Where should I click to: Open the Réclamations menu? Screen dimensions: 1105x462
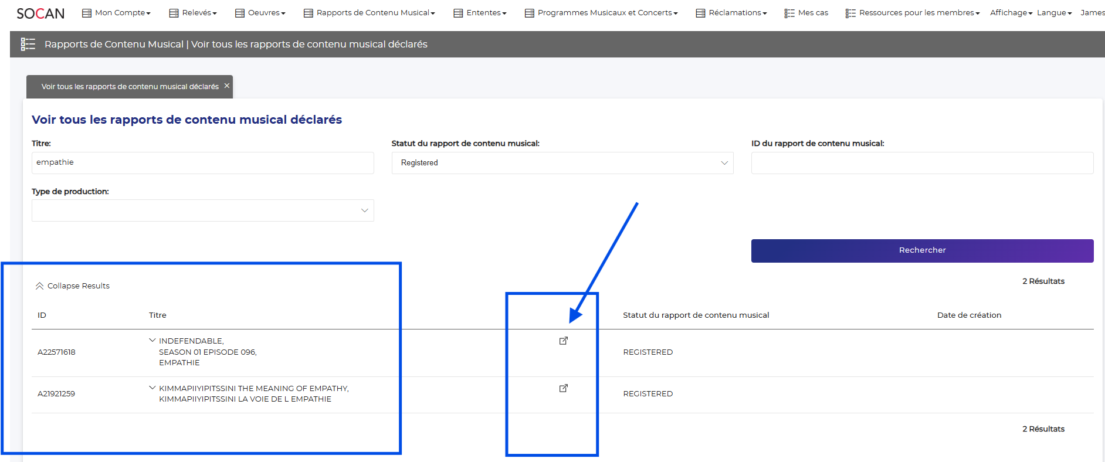coord(731,13)
